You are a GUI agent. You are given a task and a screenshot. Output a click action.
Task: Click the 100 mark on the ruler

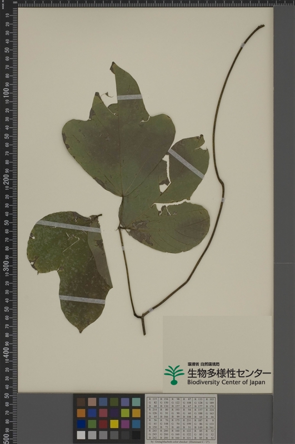[x=6, y=93]
